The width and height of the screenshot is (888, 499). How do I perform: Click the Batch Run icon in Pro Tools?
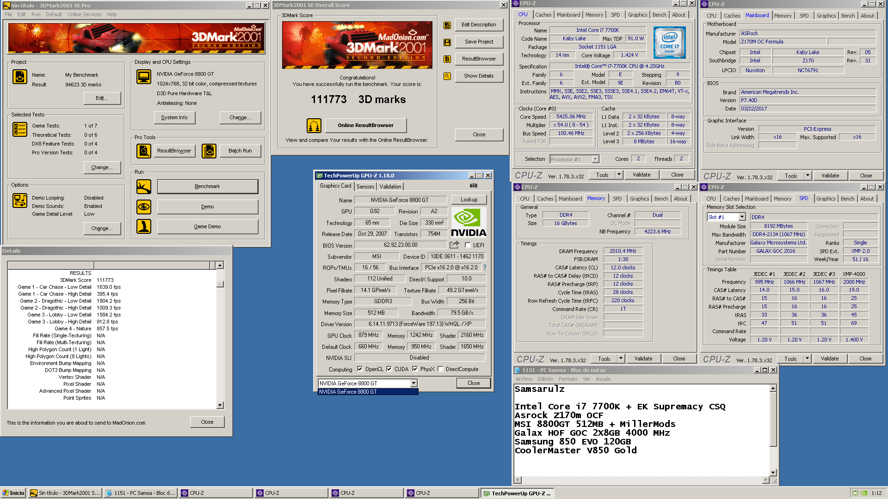(x=209, y=151)
